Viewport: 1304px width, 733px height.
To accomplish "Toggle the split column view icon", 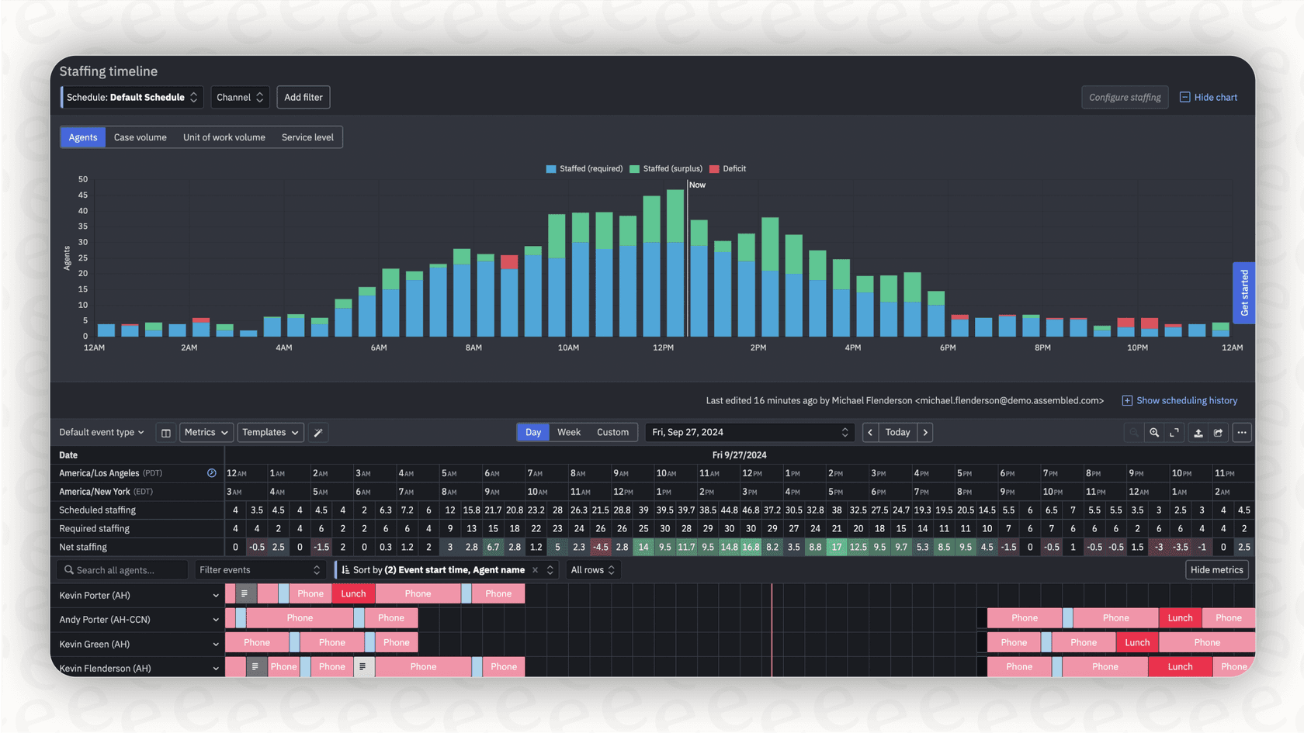I will click(x=165, y=432).
